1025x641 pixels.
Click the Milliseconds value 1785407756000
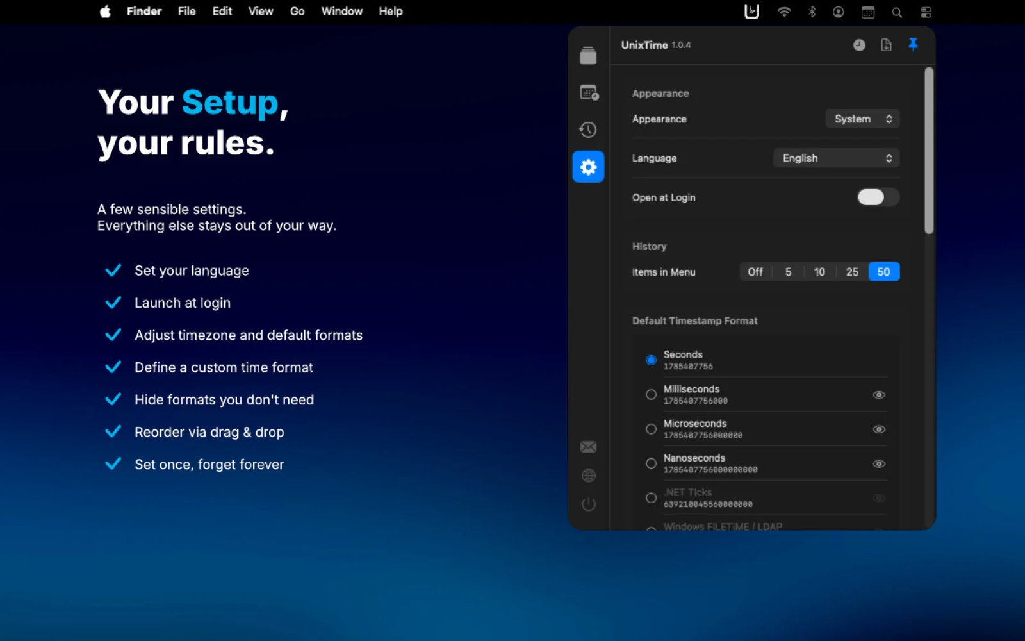coord(696,401)
